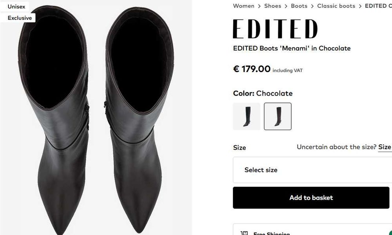Click the chevron before Classic boots breadcrumb
The height and width of the screenshot is (235, 392).
tap(312, 6)
